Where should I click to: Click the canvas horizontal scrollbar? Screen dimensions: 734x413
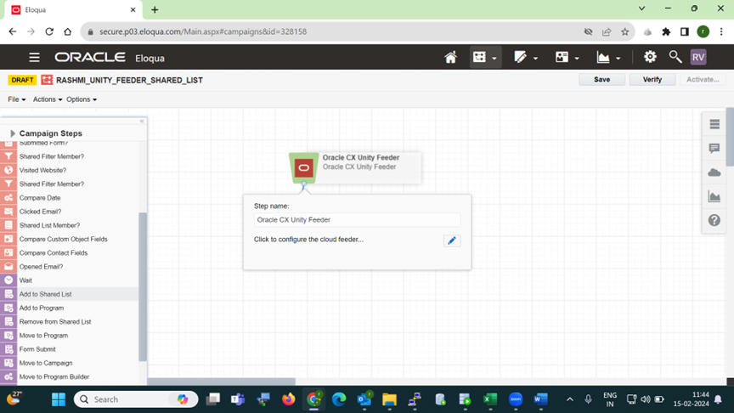tap(222, 382)
